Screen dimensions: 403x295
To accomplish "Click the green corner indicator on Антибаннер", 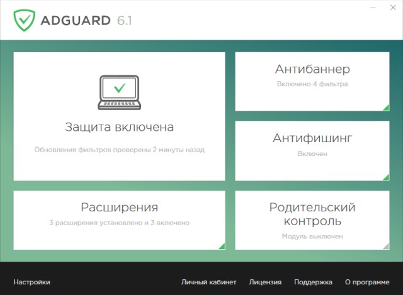I will [385, 108].
